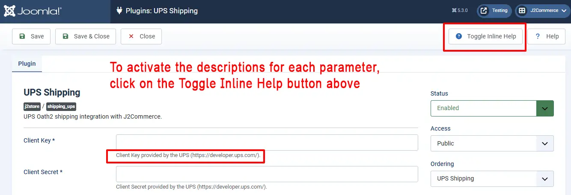Screen dimensions: 571x195
Task: Open the J2Commerce user menu
Action: pos(542,11)
